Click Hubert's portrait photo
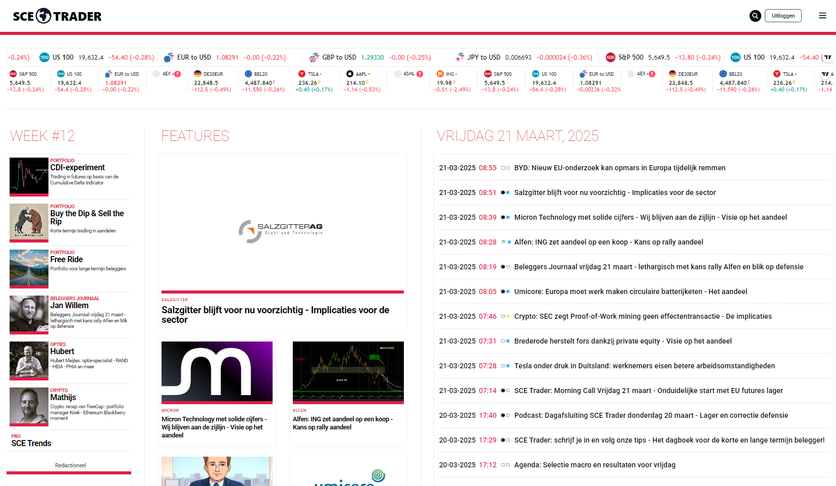836x486 pixels. click(x=29, y=361)
